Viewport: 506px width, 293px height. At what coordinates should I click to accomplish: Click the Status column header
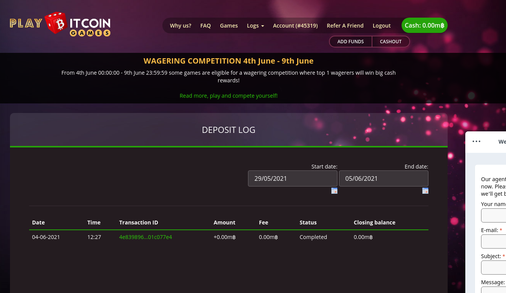(308, 223)
